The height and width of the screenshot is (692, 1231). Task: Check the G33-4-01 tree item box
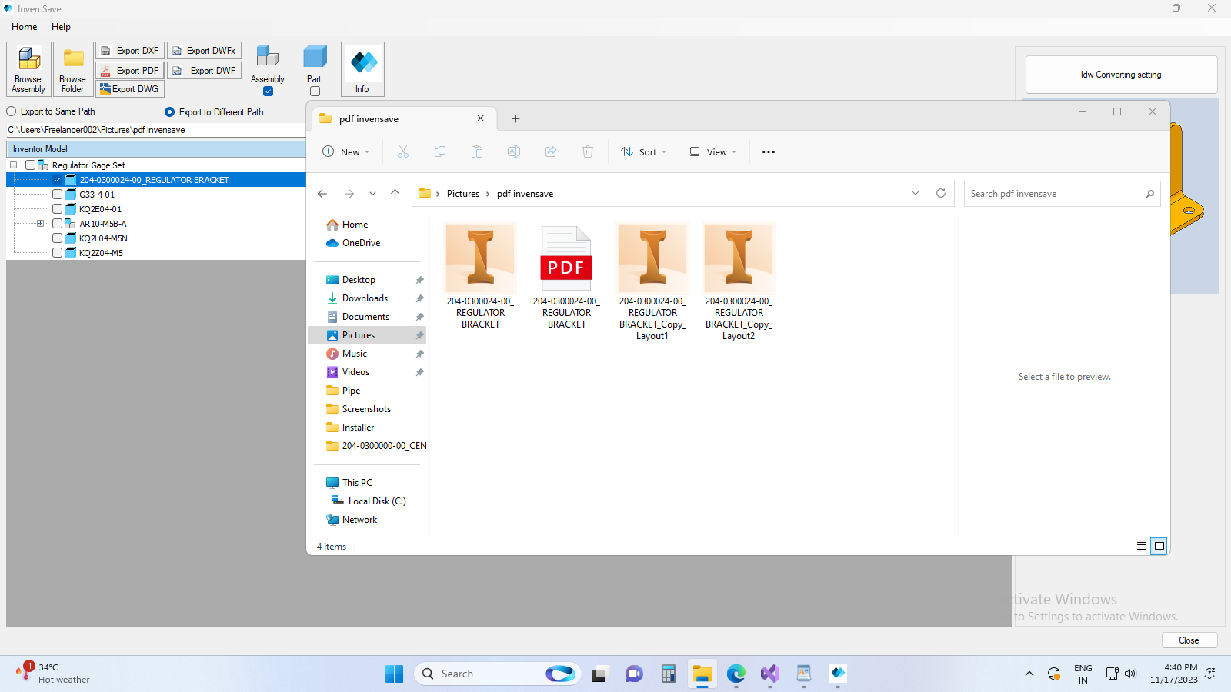point(57,195)
